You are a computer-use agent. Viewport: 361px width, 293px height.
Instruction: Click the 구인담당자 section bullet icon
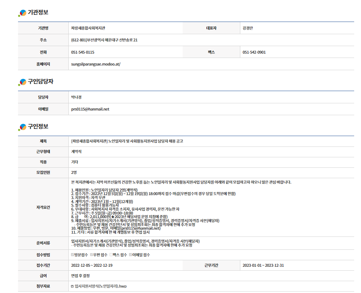pyautogui.click(x=22, y=82)
